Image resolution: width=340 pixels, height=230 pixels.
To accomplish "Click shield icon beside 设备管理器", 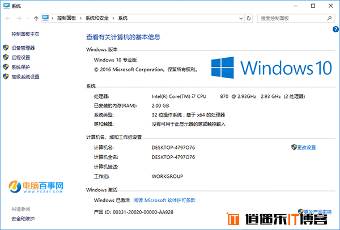I will coord(6,48).
